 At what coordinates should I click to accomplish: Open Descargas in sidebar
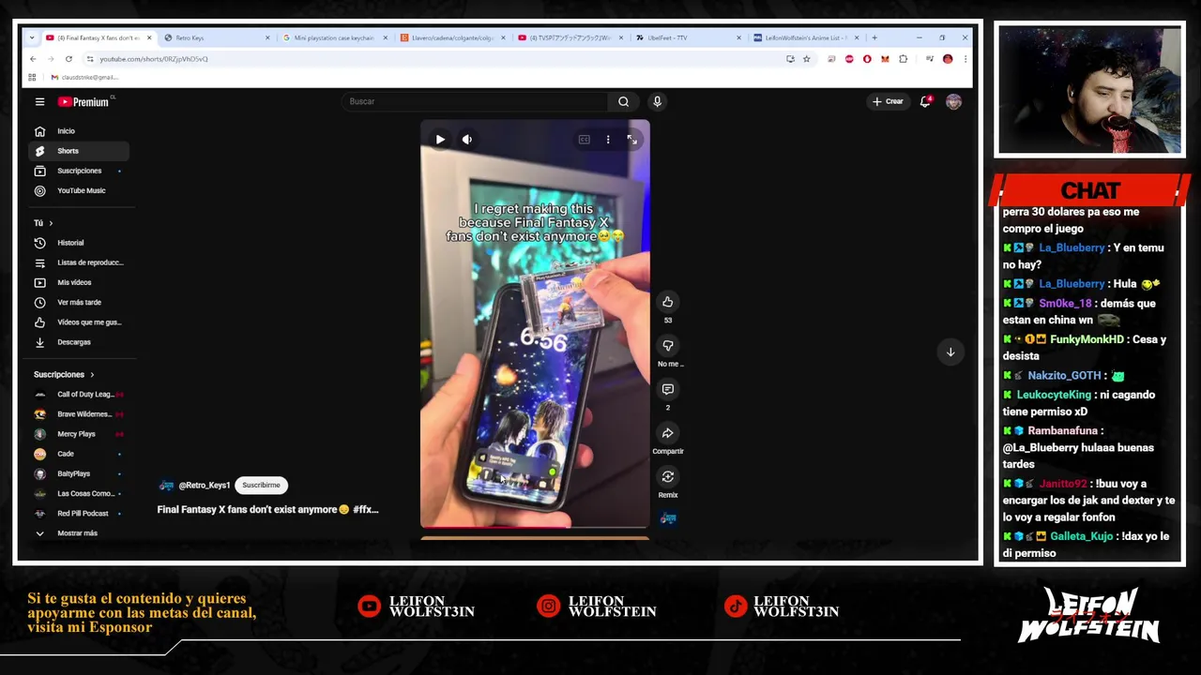coord(79,342)
